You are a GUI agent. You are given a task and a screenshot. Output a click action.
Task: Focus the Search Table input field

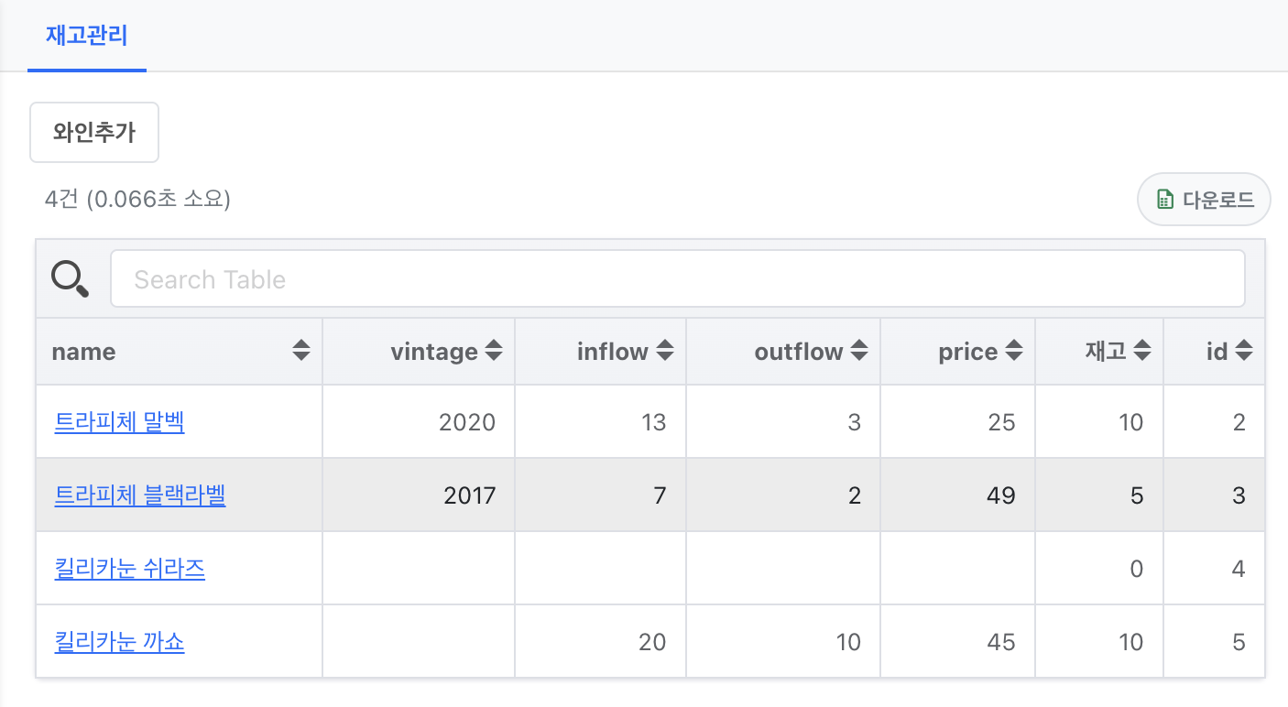(x=677, y=278)
